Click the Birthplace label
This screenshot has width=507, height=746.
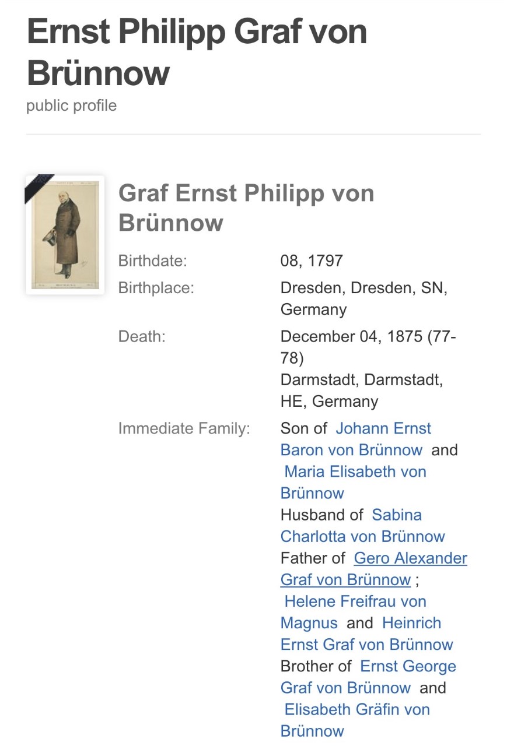[156, 287]
